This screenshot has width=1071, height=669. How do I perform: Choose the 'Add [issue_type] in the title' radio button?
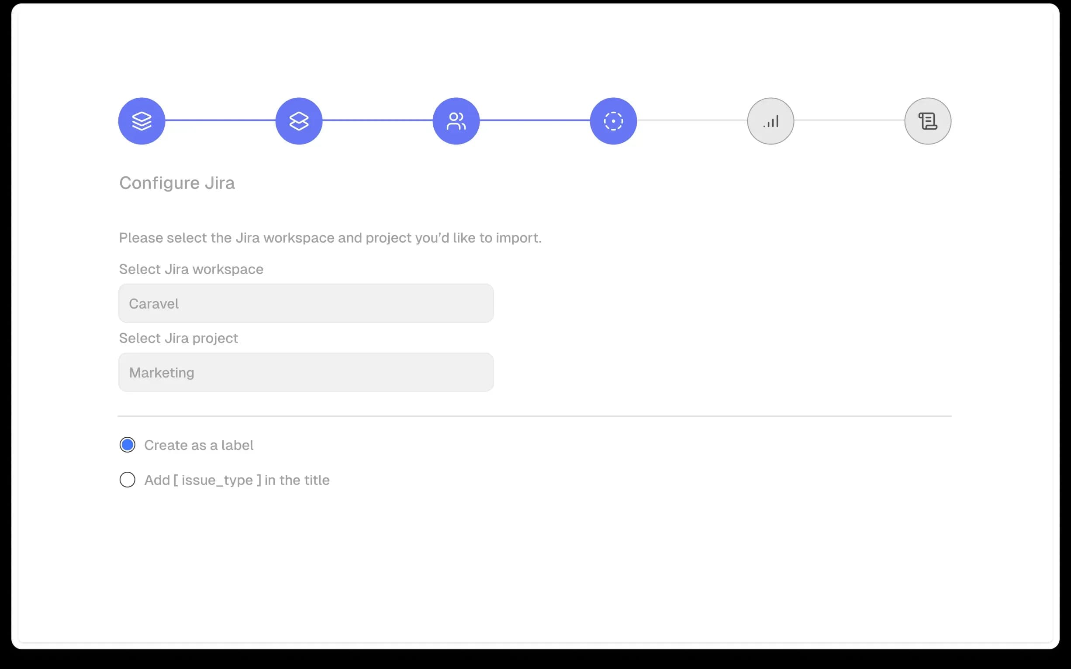pos(128,480)
